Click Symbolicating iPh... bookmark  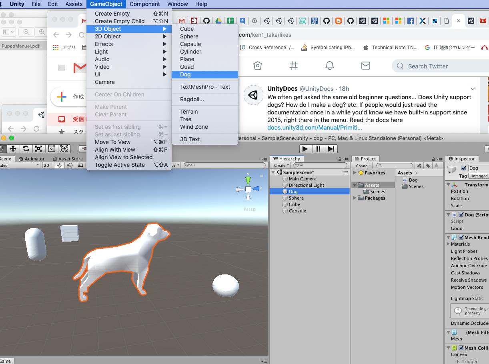328,47
